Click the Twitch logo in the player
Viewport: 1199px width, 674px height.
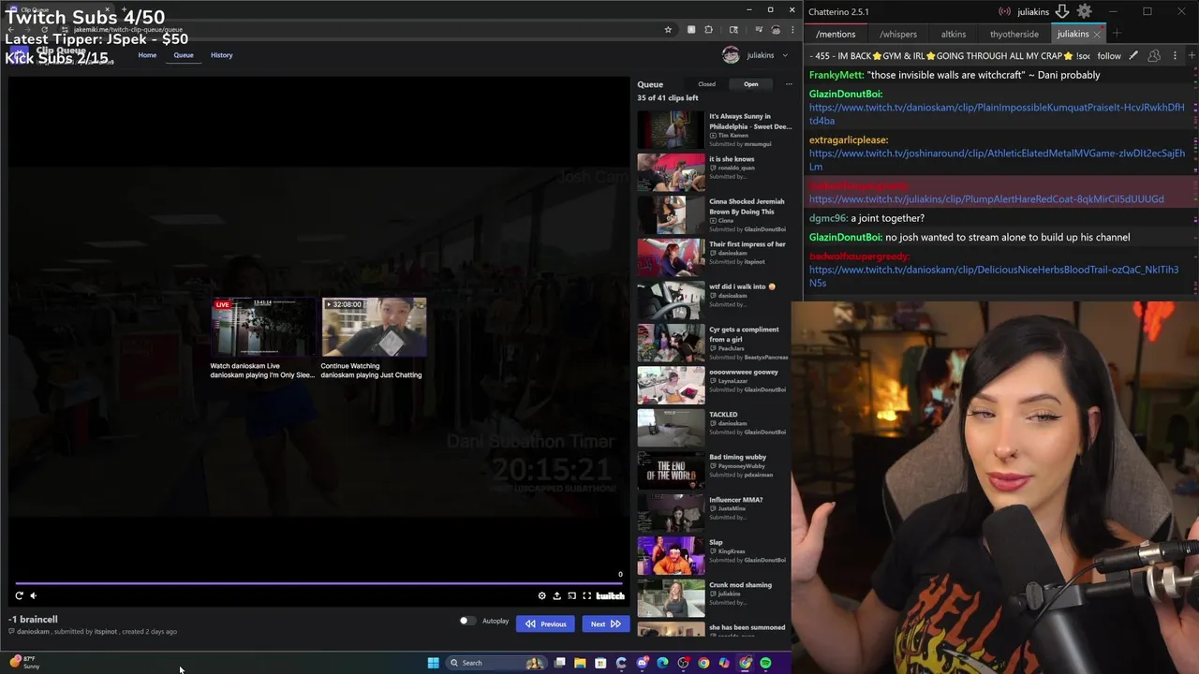click(x=610, y=595)
